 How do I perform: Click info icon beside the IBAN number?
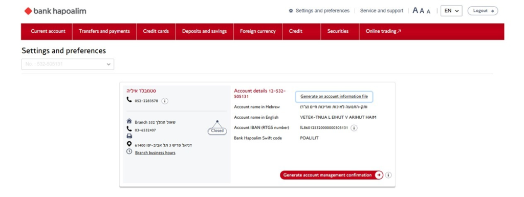[x=354, y=128]
